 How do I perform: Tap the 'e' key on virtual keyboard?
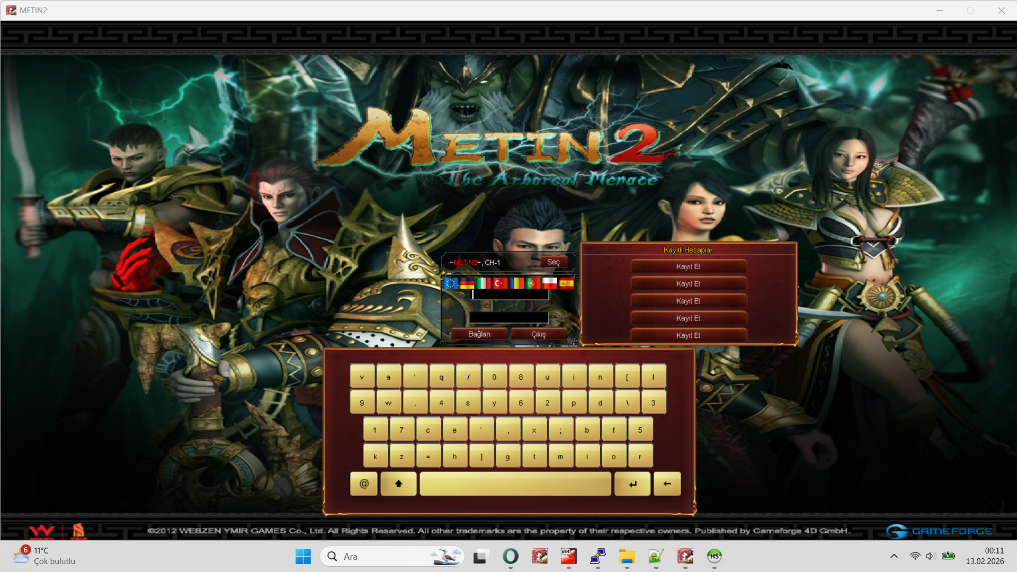point(454,430)
